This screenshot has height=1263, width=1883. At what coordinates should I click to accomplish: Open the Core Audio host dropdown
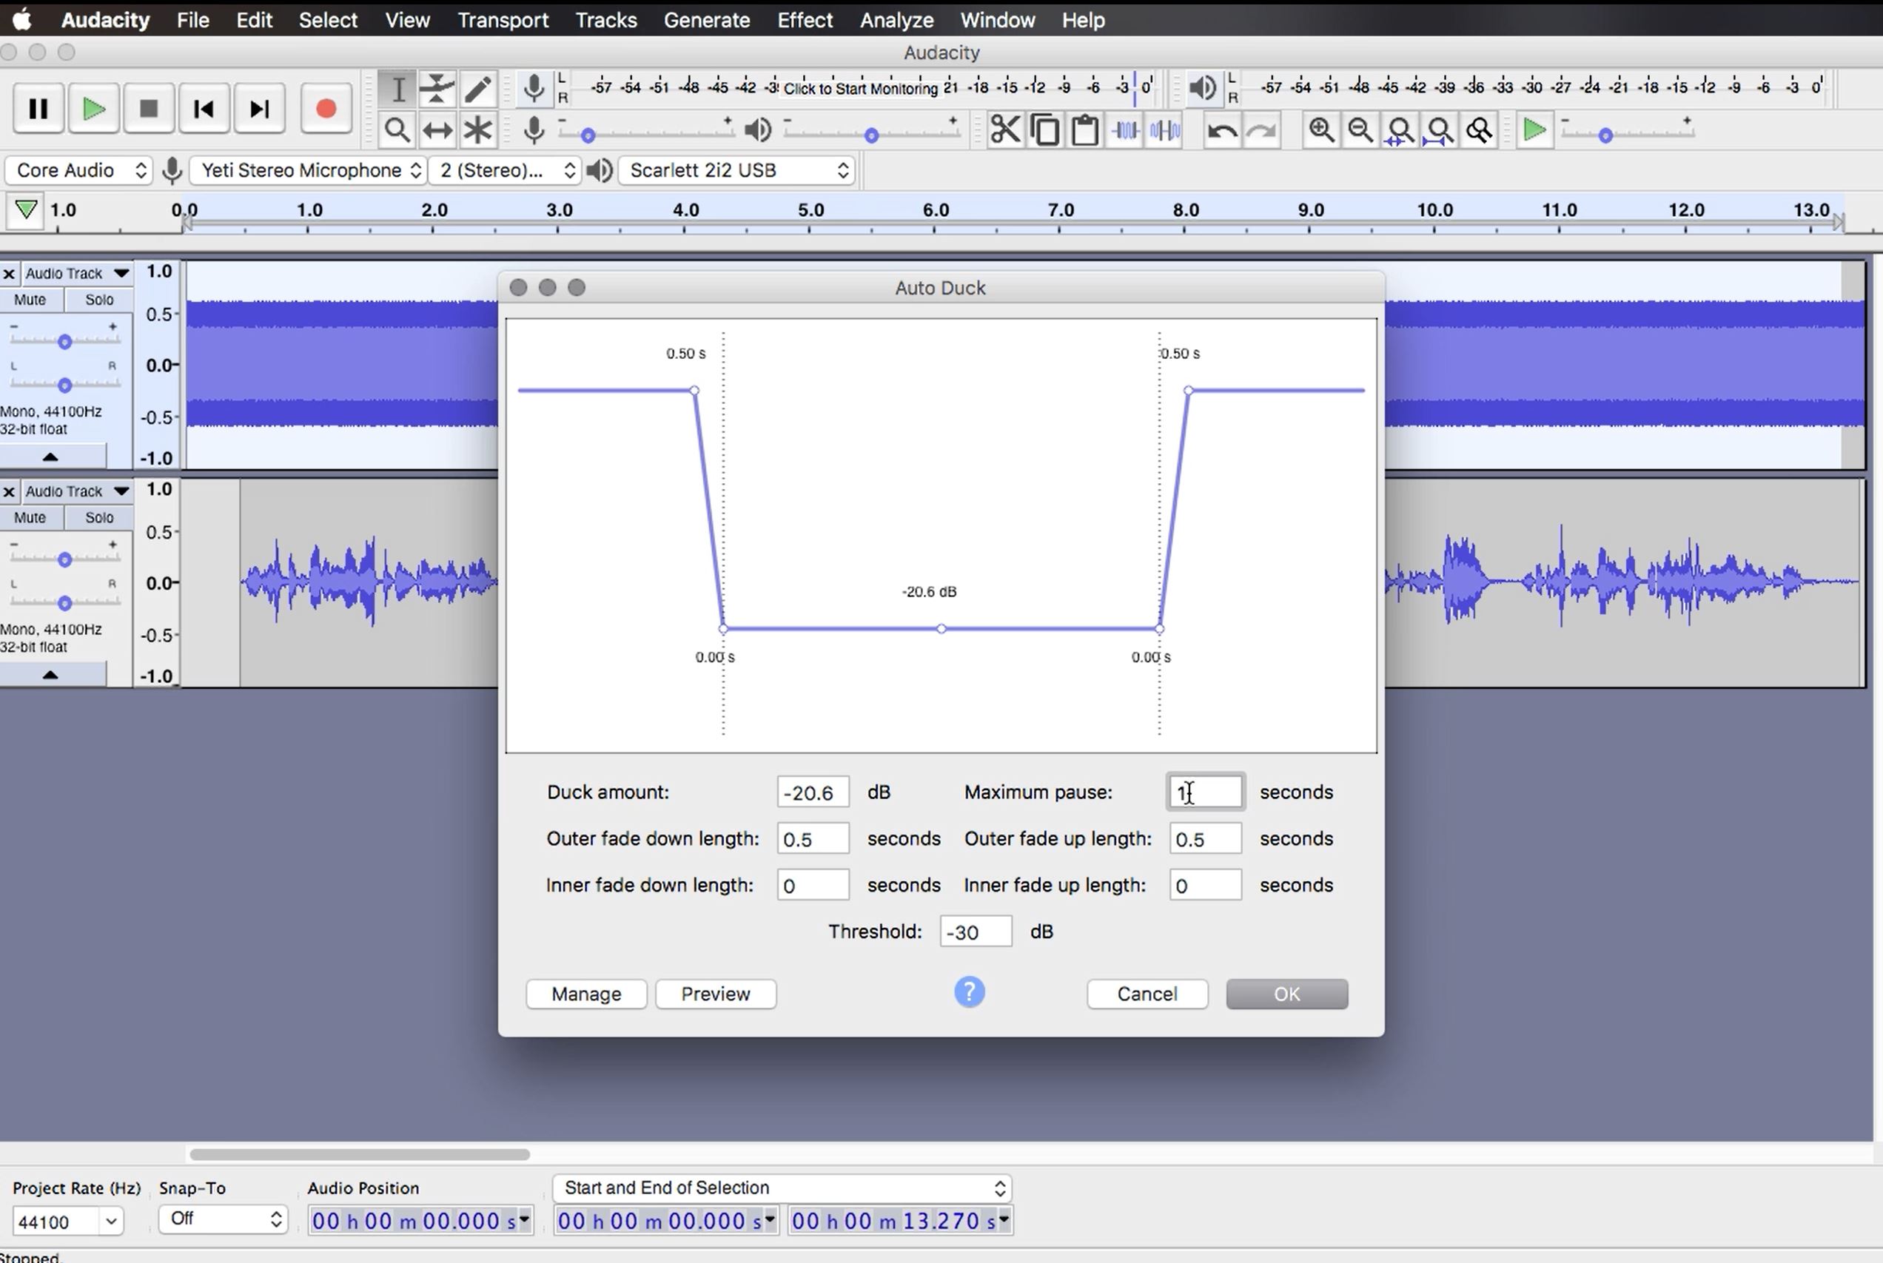80,170
